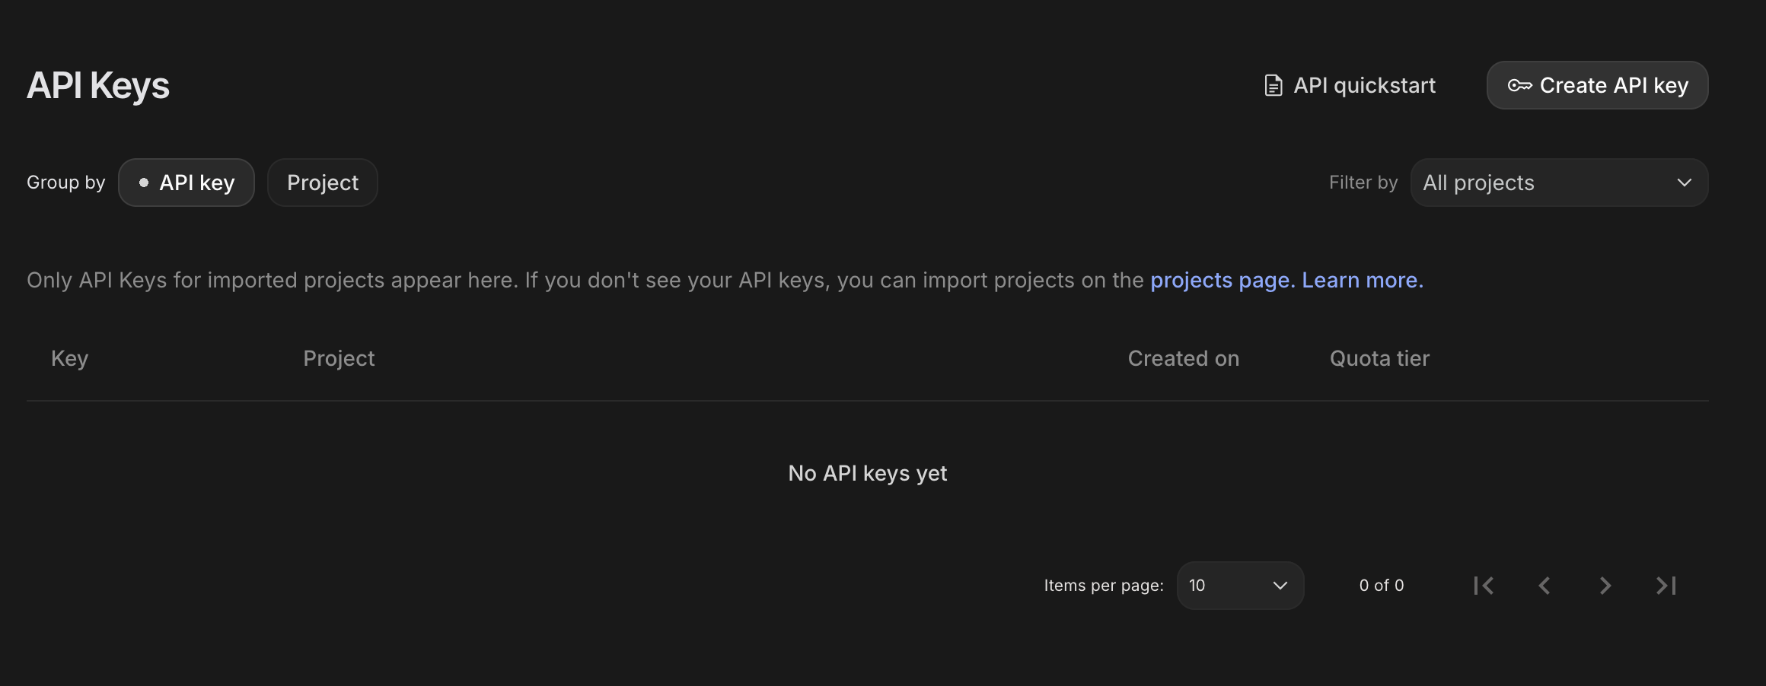Advance to the next page
Screen dimensions: 1766x686
pyautogui.click(x=1605, y=586)
